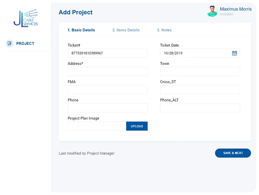Click the Project Plan Image file field
Viewport: 259px width, 195px height.
tap(97, 126)
